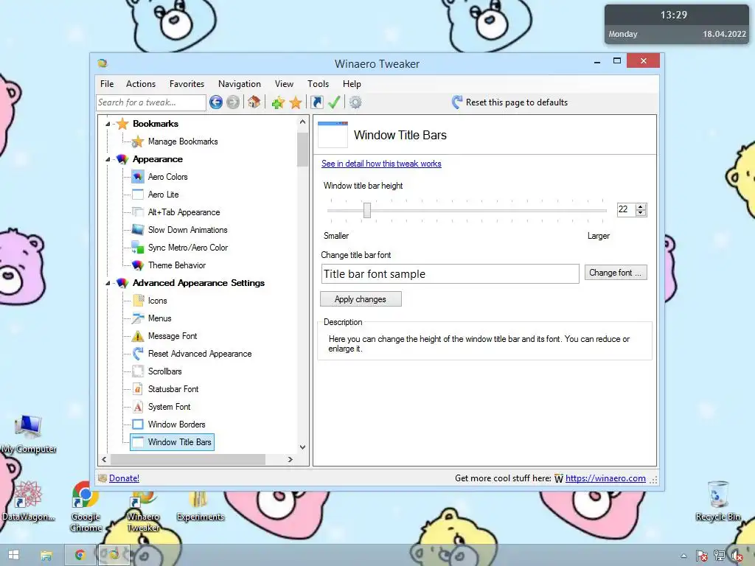Select Alt+Tab Appearance in the tree

[184, 212]
